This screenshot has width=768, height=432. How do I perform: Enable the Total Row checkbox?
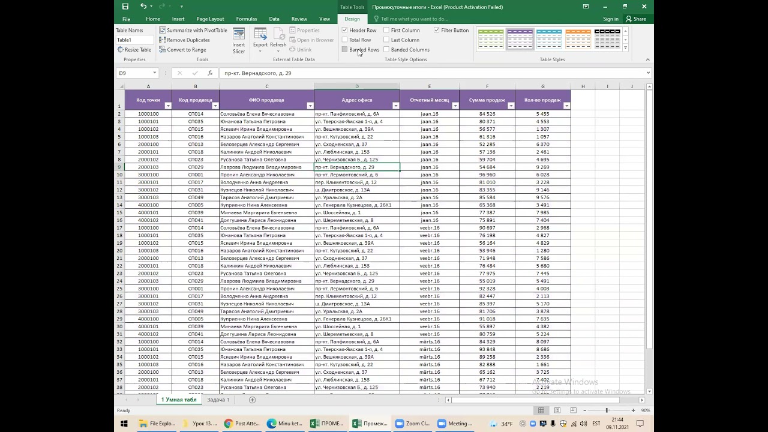click(x=344, y=40)
